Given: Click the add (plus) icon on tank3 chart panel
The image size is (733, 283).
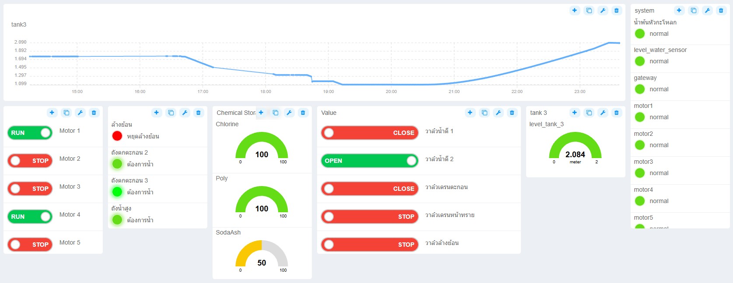Looking at the screenshot, I should click(x=575, y=10).
